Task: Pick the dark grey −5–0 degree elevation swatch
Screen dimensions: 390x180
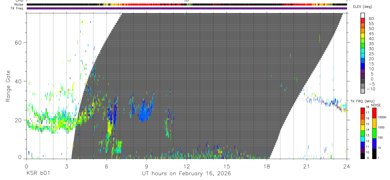Action: pos(363,81)
